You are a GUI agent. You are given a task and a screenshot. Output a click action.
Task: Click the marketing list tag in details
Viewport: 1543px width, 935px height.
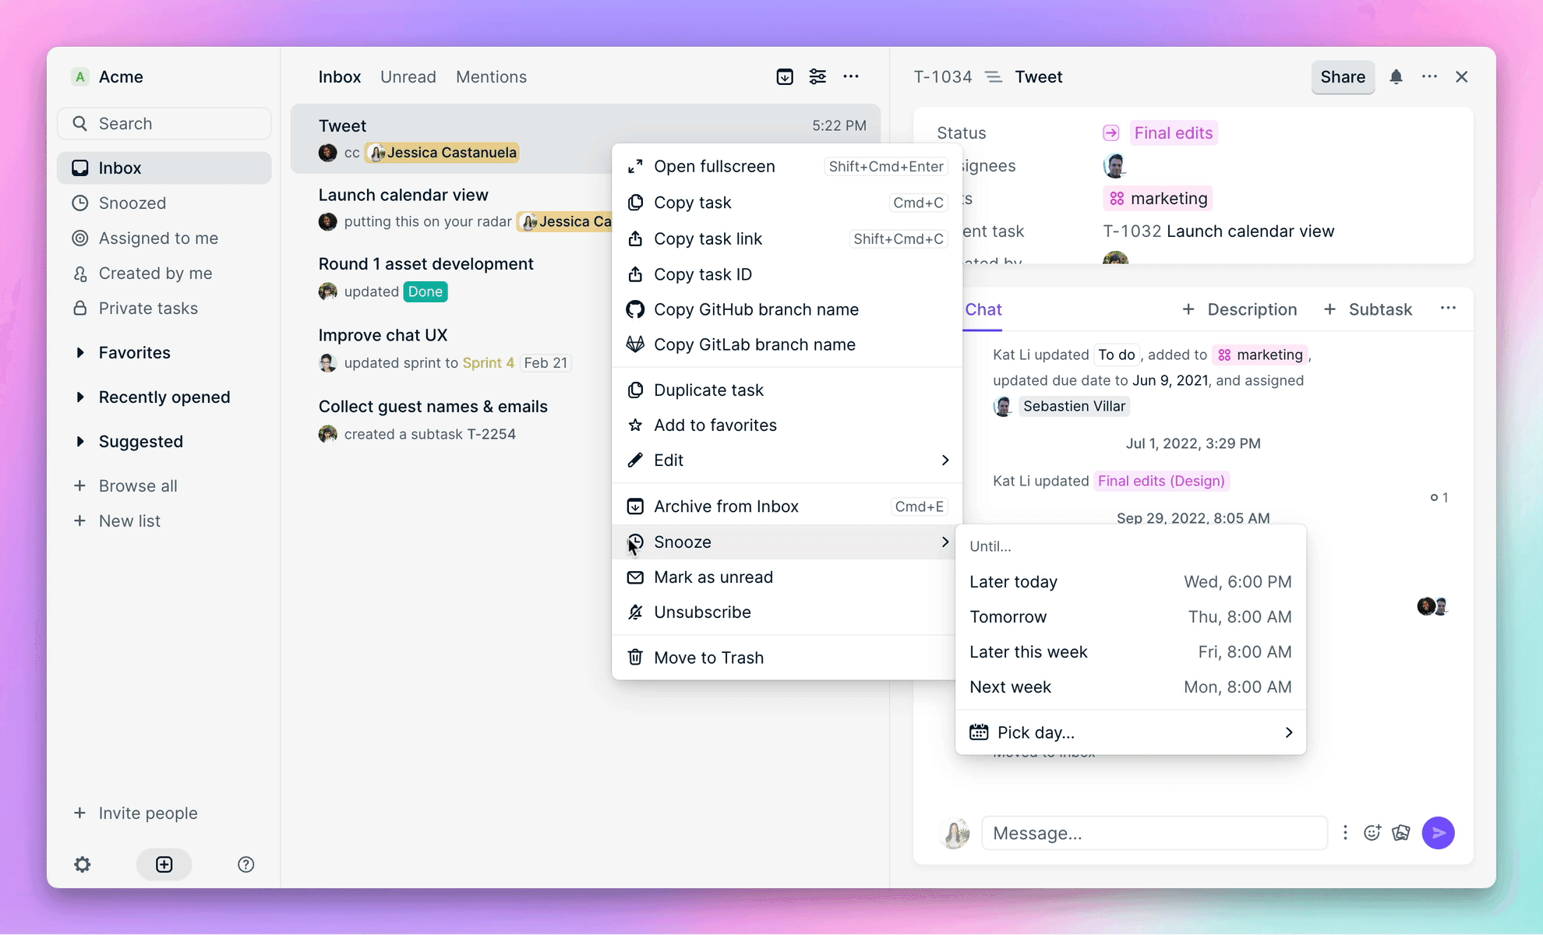pos(1158,199)
